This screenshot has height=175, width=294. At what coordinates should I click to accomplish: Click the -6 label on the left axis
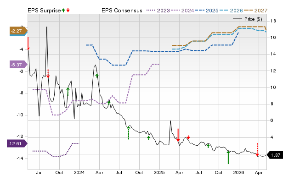(21, 71)
